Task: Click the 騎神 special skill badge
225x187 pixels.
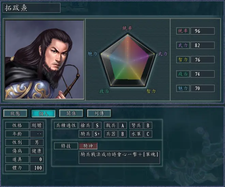Action: (x=88, y=146)
